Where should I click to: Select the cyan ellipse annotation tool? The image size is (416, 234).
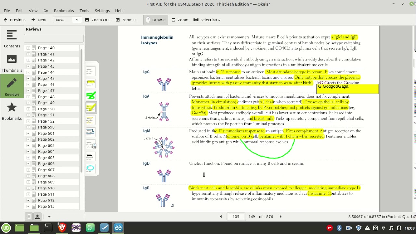pos(91,168)
